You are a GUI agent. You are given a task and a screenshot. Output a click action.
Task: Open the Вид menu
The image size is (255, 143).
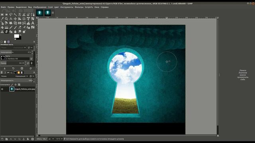(30, 7)
